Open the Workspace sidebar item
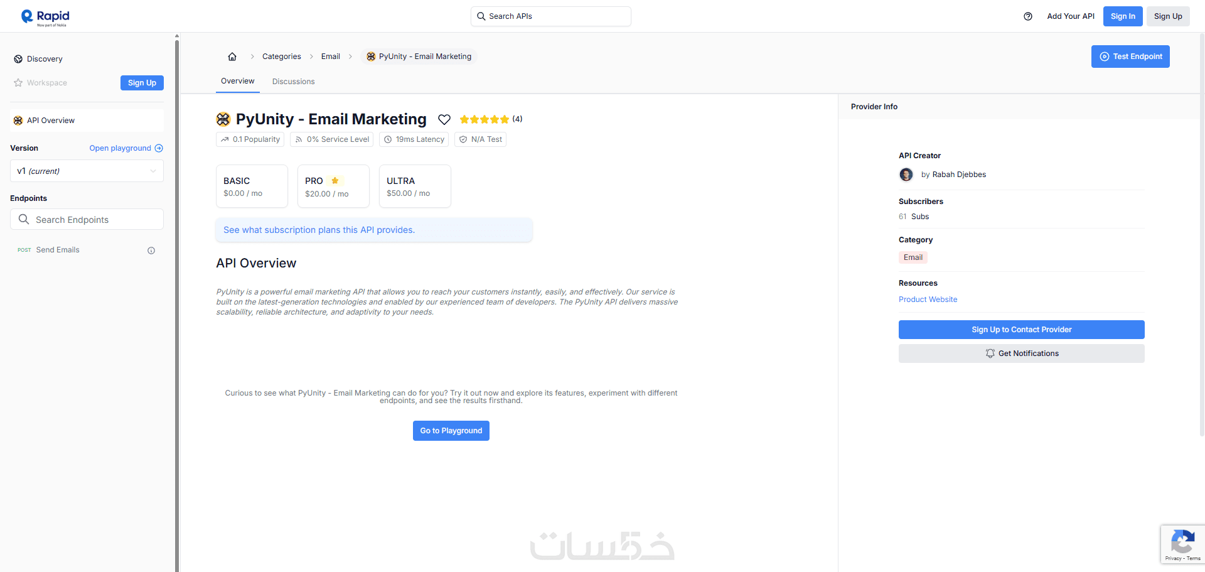Image resolution: width=1205 pixels, height=572 pixels. coord(41,83)
